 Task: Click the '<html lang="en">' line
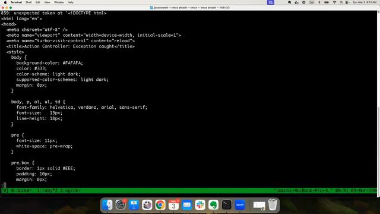(x=21, y=18)
